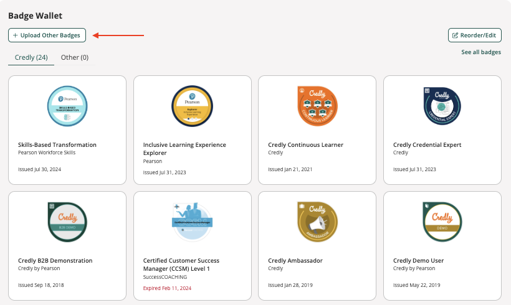
Task: Switch to the Credly (24) tab
Action: (x=31, y=58)
